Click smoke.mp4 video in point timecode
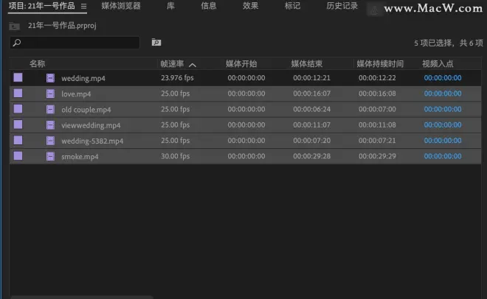Image resolution: width=487 pixels, height=299 pixels. pyautogui.click(x=443, y=156)
